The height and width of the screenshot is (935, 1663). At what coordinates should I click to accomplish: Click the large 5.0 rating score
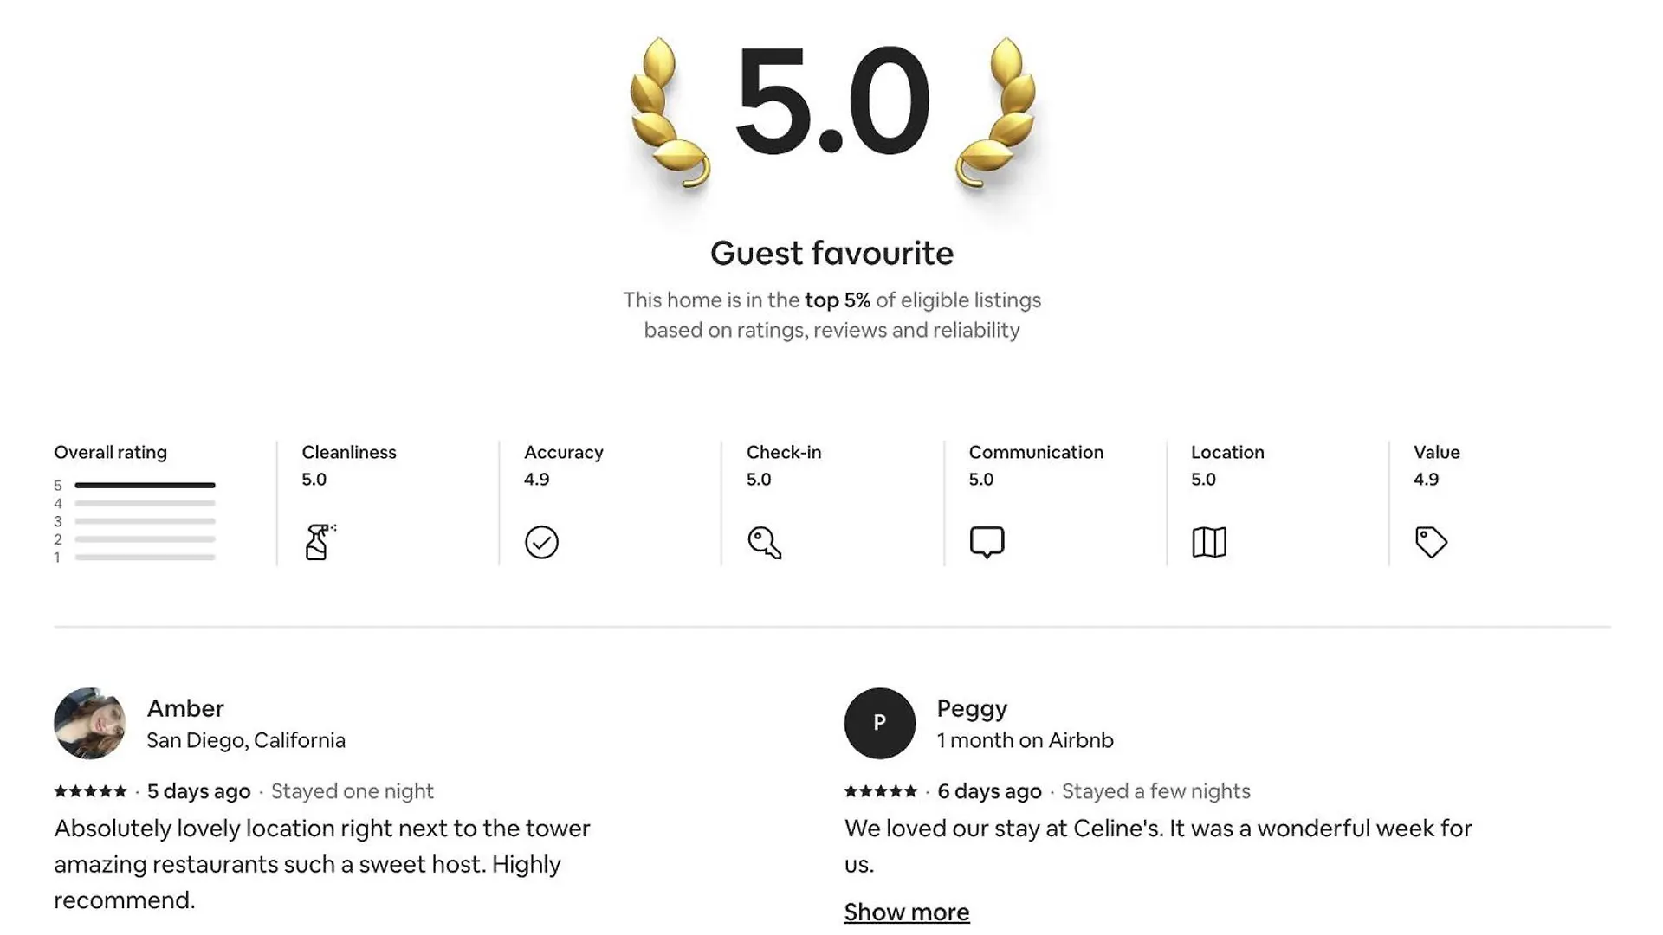click(831, 102)
